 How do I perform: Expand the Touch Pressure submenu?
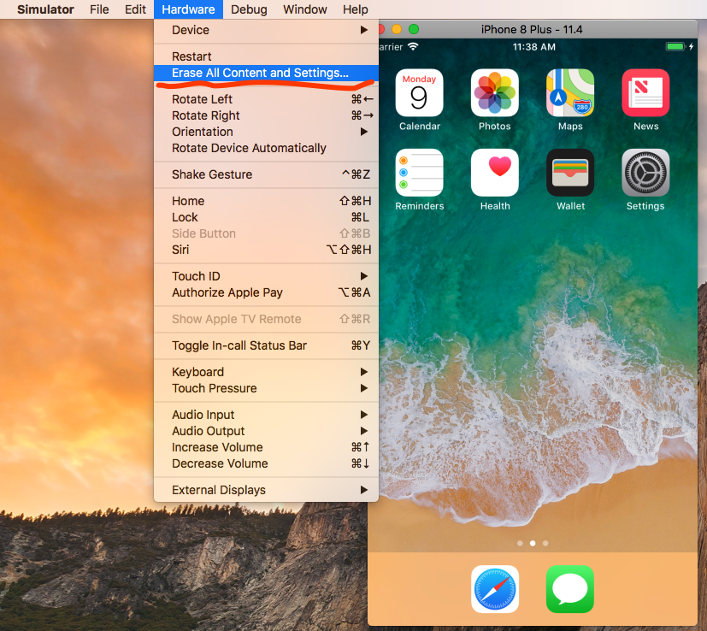[x=266, y=388]
